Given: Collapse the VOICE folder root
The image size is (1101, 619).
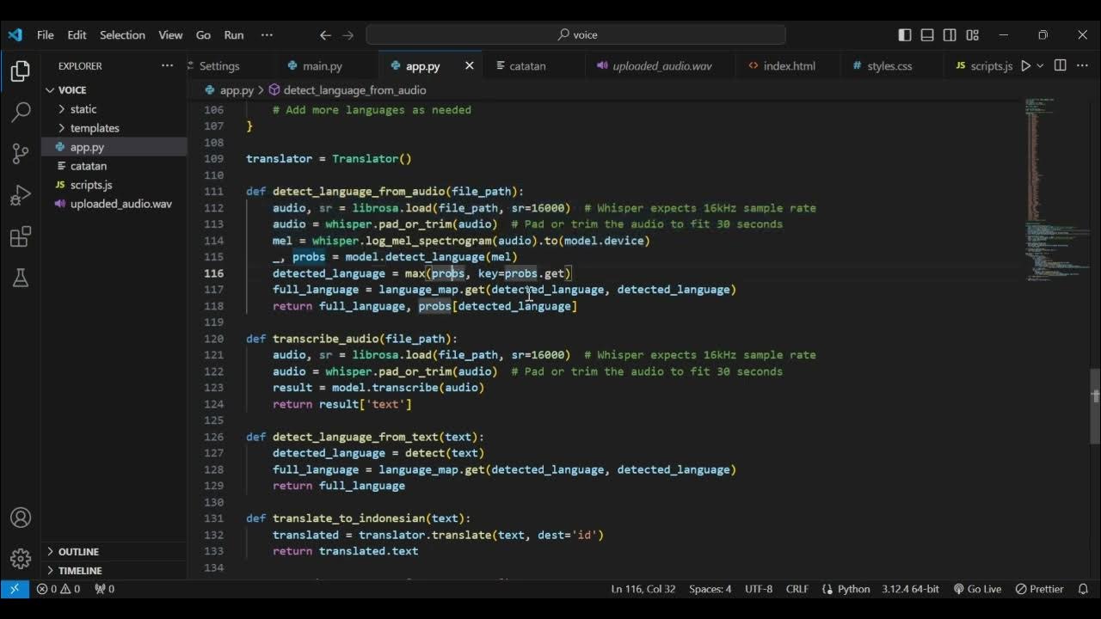Looking at the screenshot, I should point(114,90).
